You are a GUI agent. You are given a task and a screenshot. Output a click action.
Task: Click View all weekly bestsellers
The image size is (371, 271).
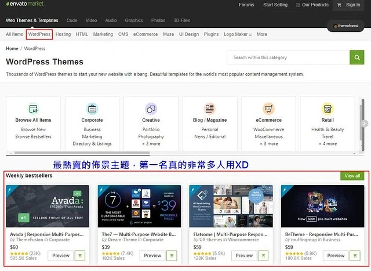pos(352,176)
